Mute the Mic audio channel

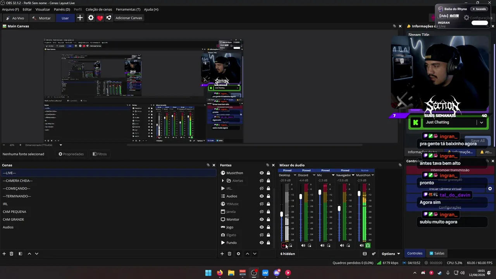(x=322, y=246)
